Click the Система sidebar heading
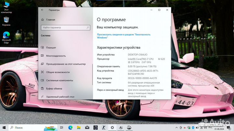 (45, 36)
